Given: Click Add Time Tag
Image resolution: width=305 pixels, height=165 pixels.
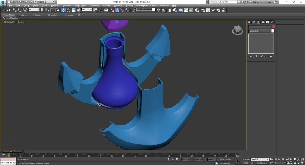Looking at the screenshot, I should tap(225, 163).
